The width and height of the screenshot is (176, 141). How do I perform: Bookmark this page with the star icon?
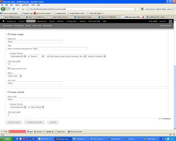click(x=135, y=9)
